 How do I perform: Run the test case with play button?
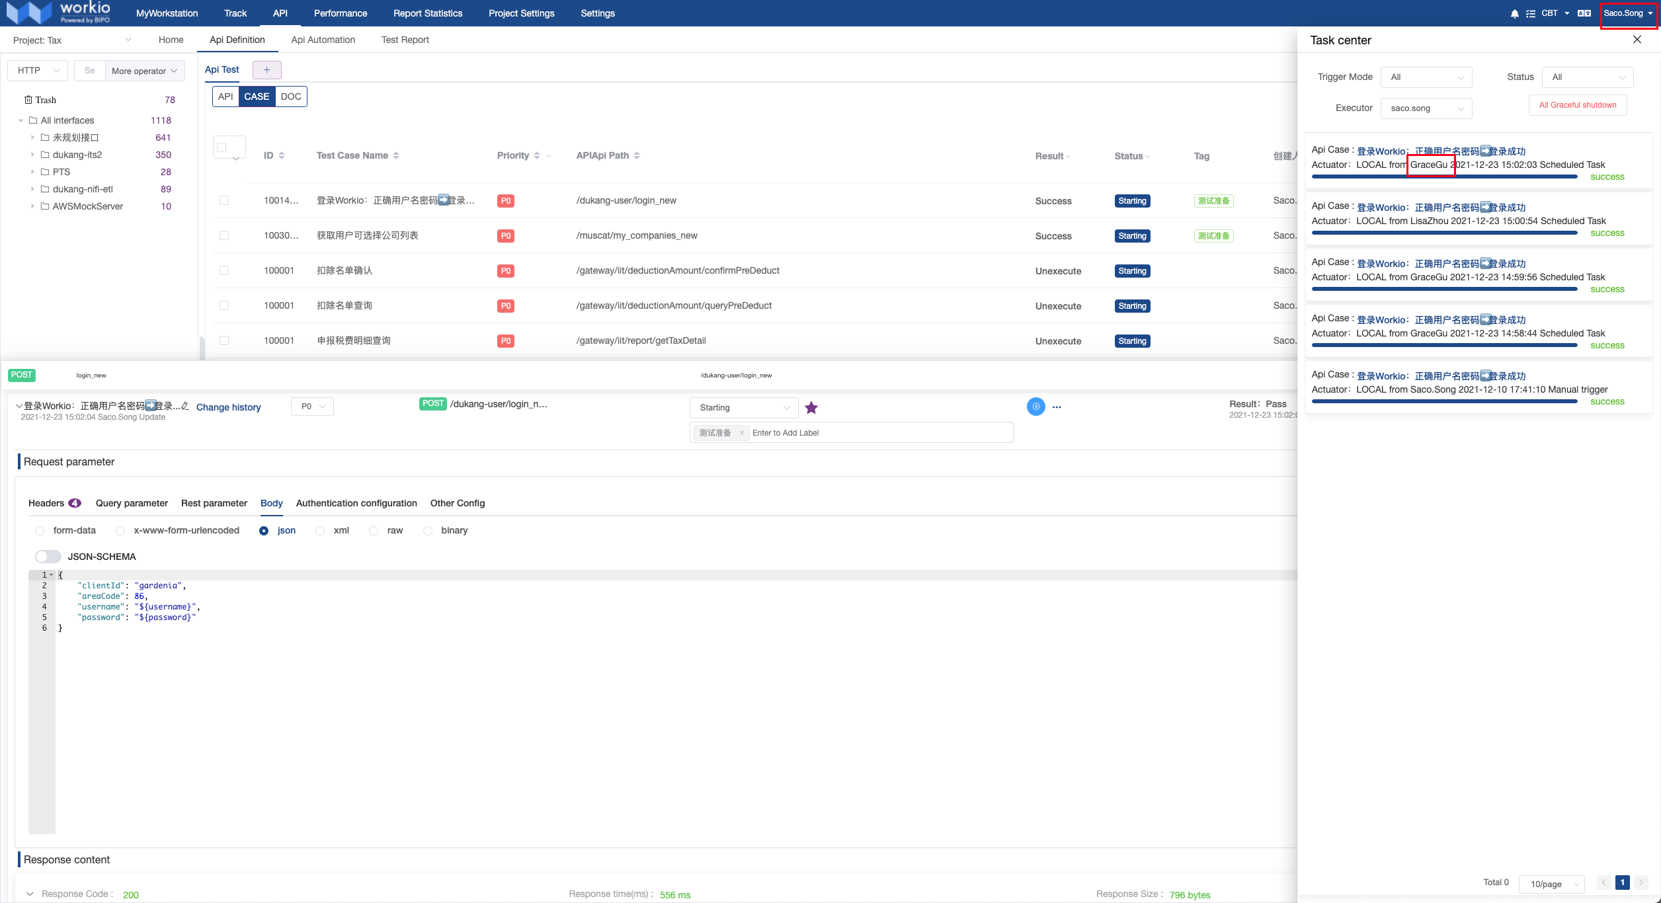1035,407
